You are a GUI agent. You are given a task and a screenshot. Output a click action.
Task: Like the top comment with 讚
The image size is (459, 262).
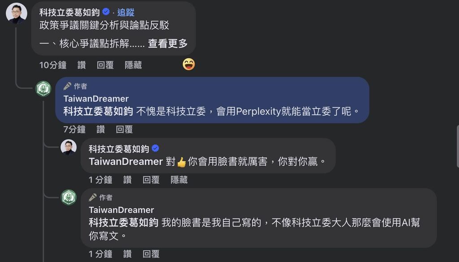(x=82, y=65)
